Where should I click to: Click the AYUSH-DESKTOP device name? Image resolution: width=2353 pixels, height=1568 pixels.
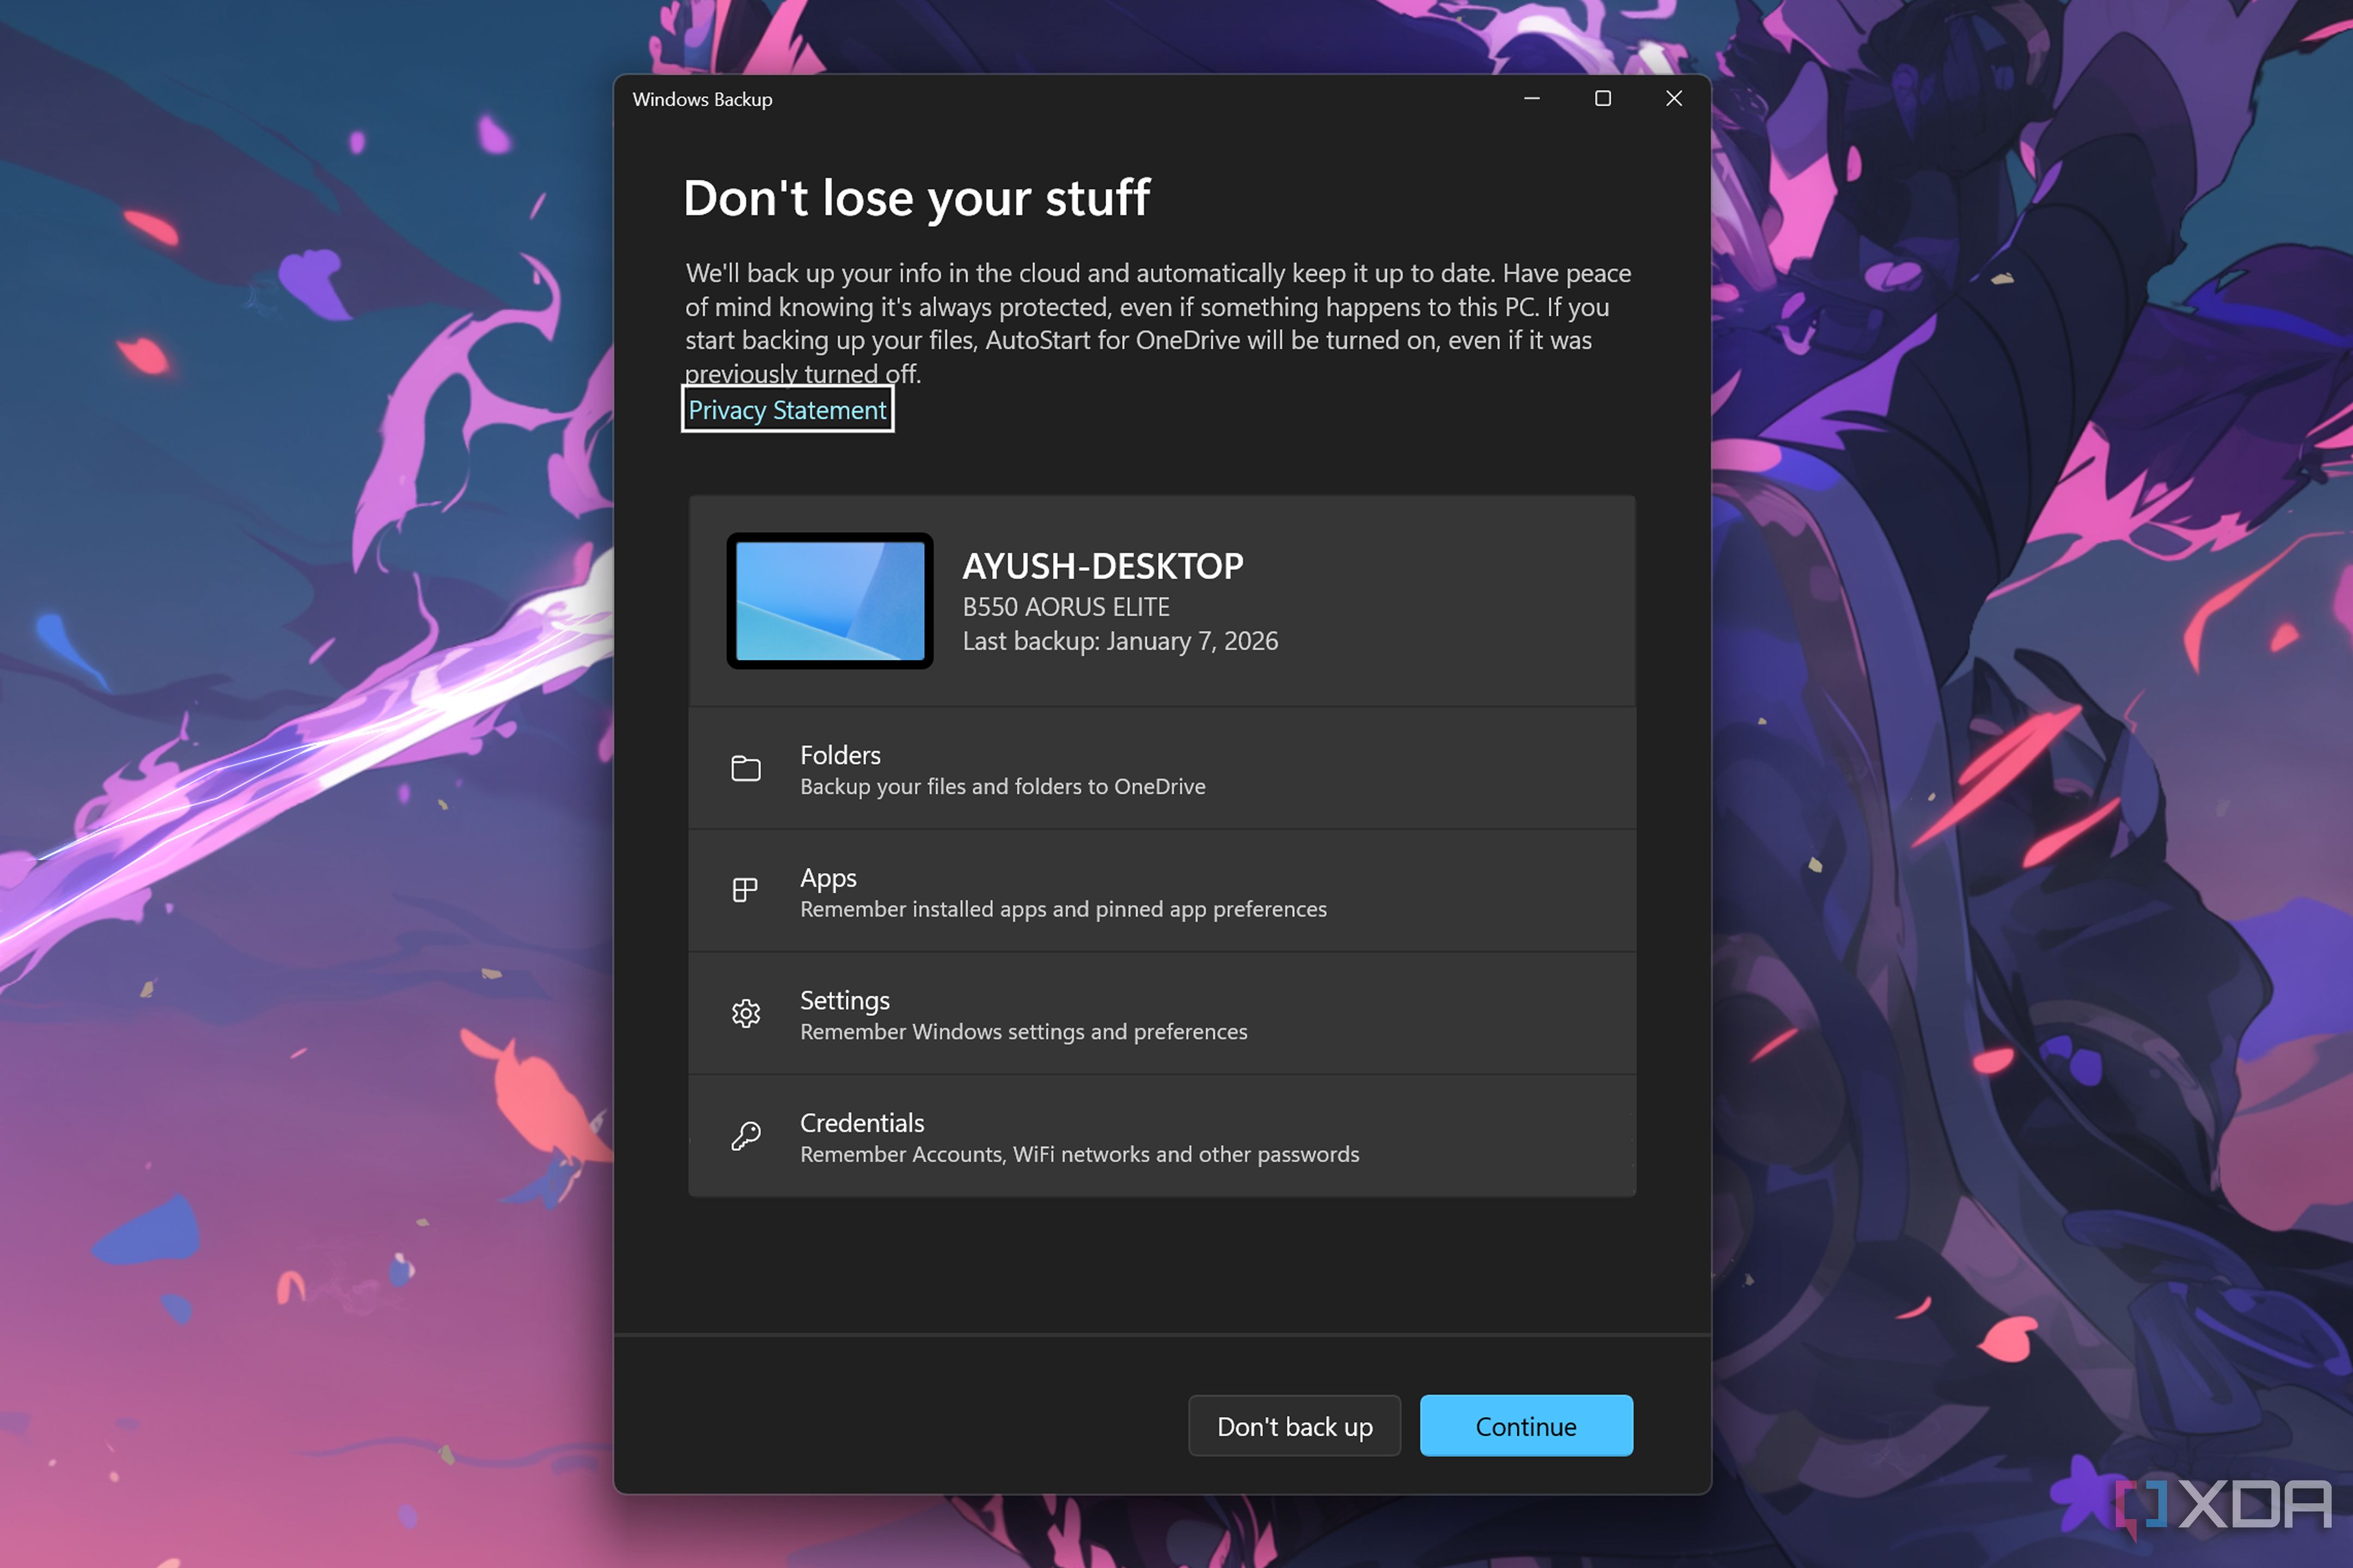point(1102,566)
